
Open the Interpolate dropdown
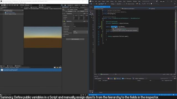pyautogui.click(x=80, y=31)
